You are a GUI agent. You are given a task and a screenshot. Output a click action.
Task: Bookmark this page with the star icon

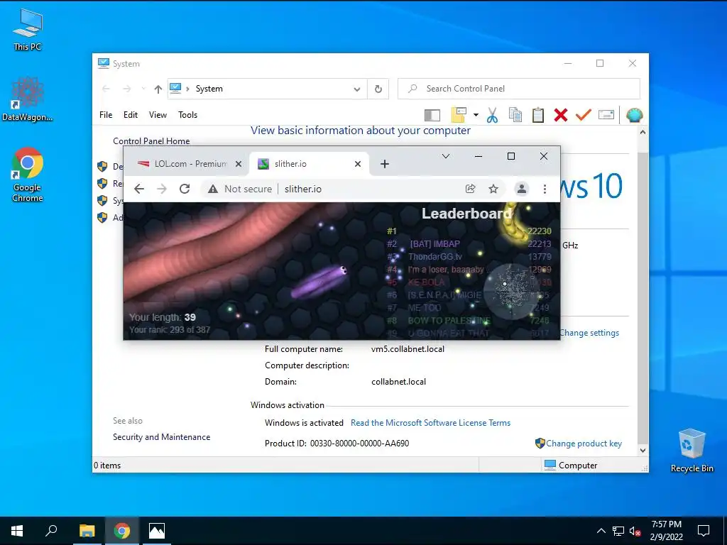point(493,189)
